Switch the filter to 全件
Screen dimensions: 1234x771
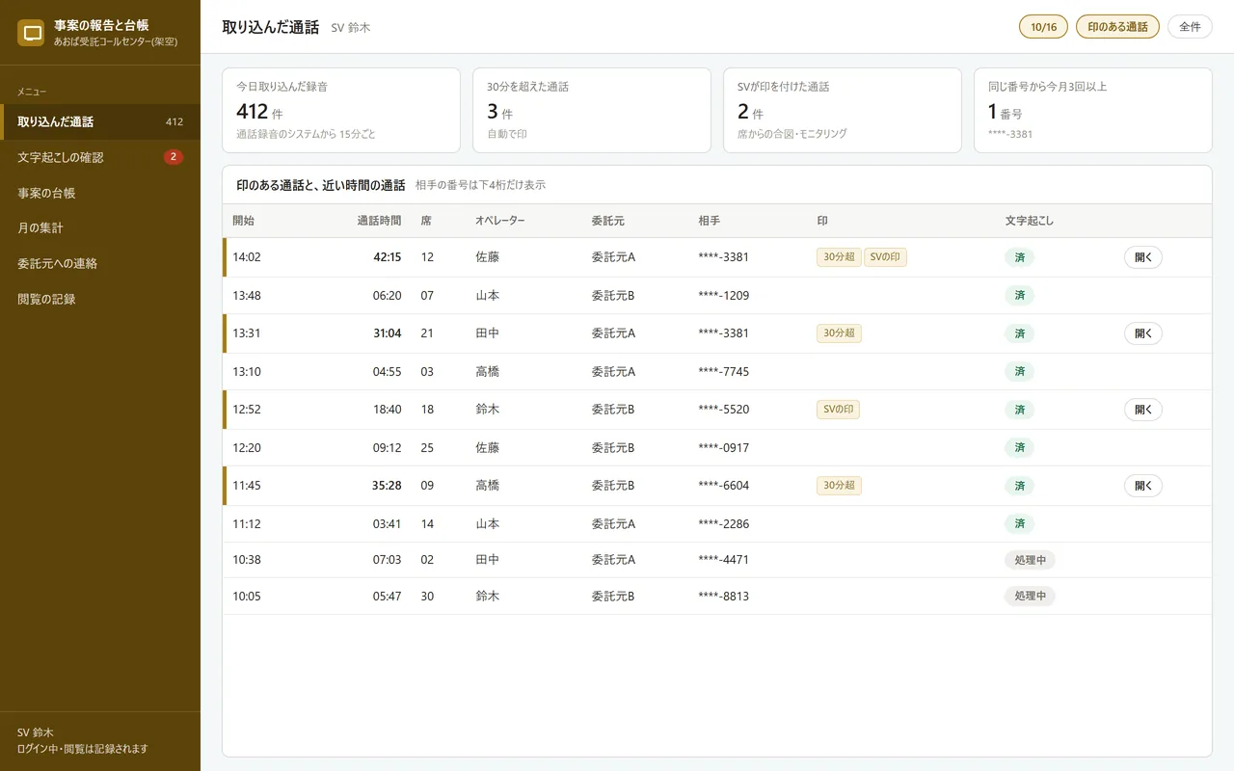point(1190,27)
